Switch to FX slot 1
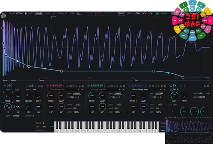The height and width of the screenshot is (144, 213). click(x=181, y=86)
